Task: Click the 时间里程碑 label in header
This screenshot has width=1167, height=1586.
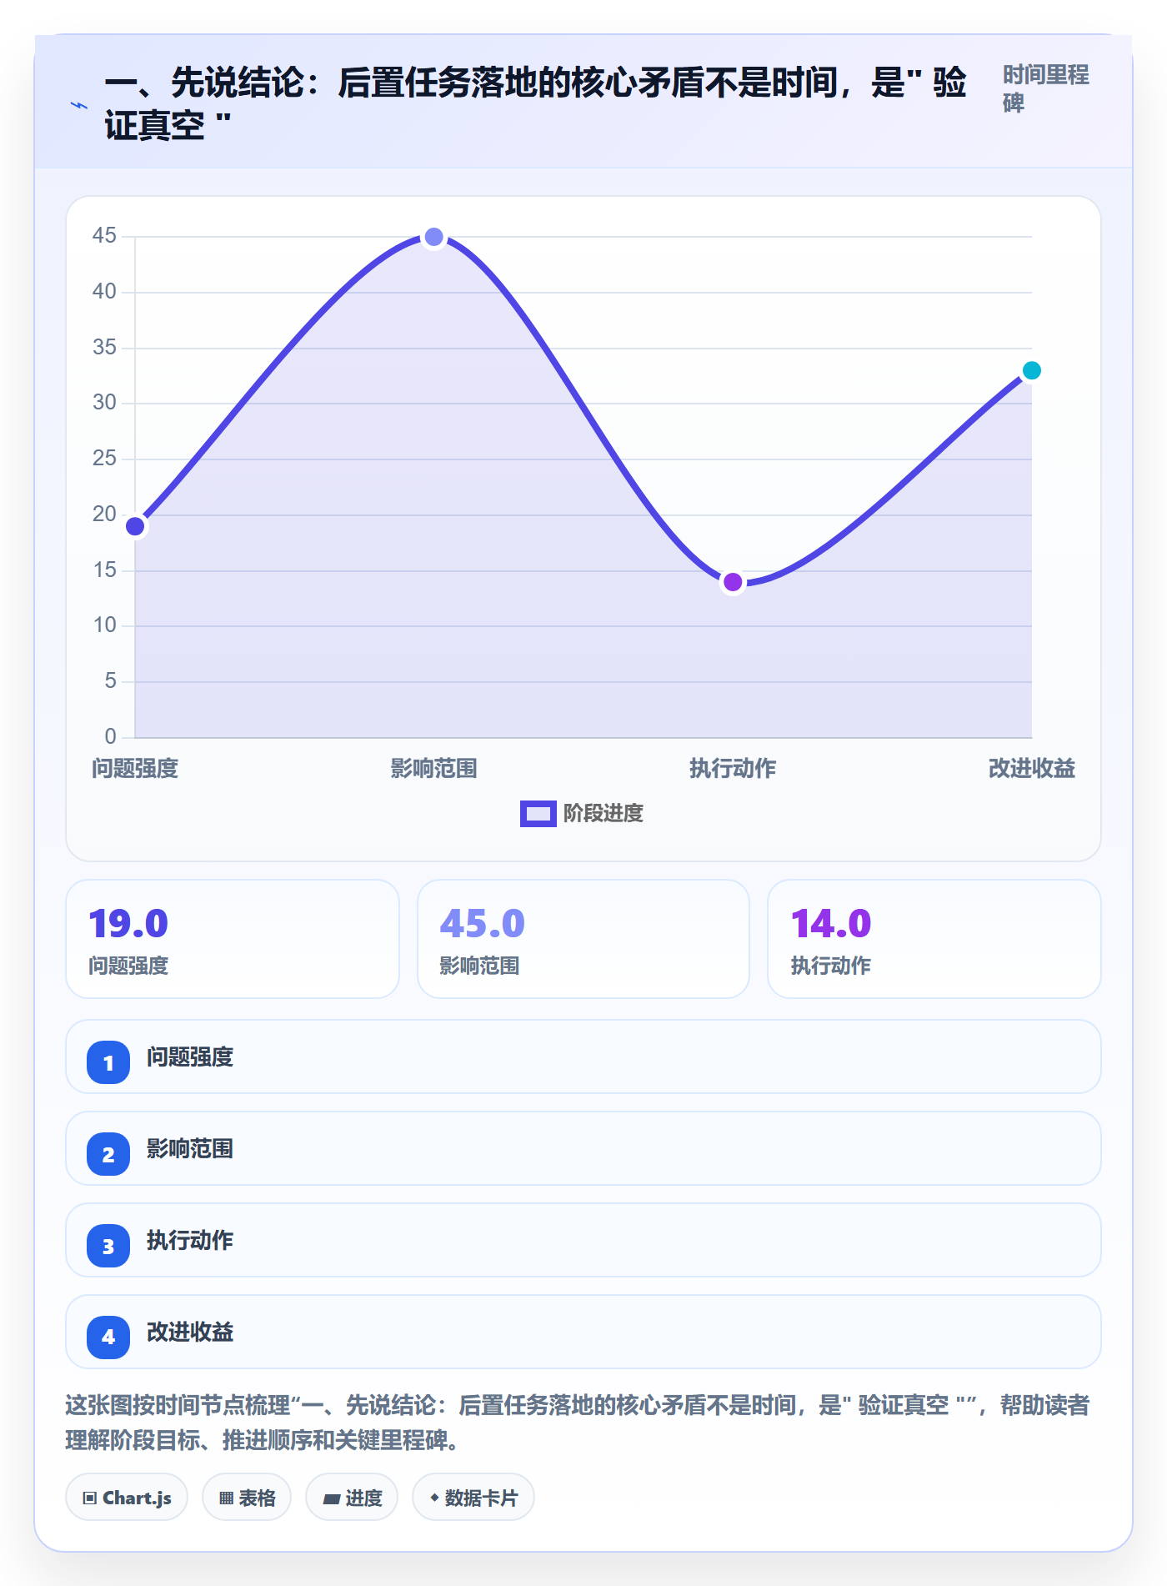Action: pos(1045,88)
